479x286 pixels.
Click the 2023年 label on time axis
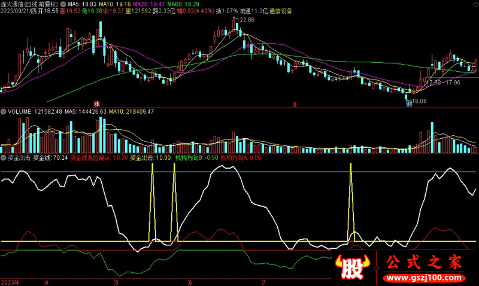11,281
